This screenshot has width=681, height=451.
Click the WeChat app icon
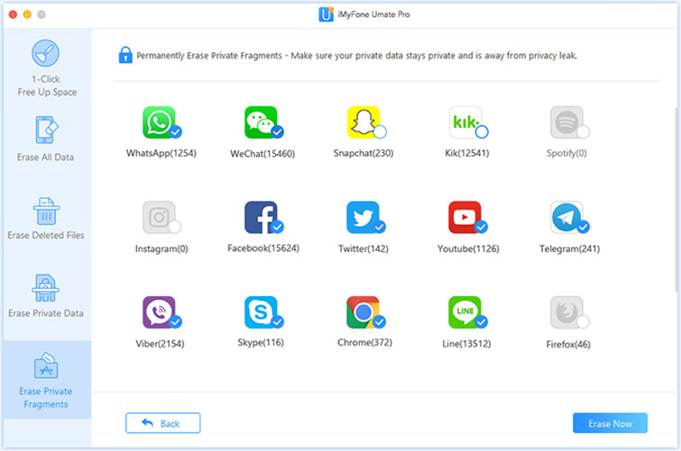(261, 122)
